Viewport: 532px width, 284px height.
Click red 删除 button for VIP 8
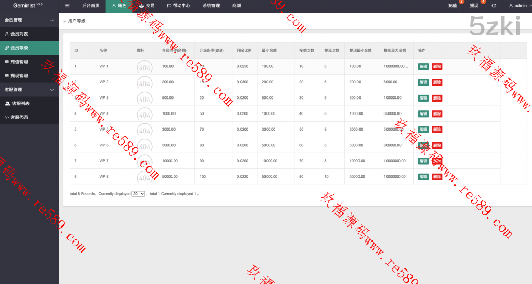[437, 177]
